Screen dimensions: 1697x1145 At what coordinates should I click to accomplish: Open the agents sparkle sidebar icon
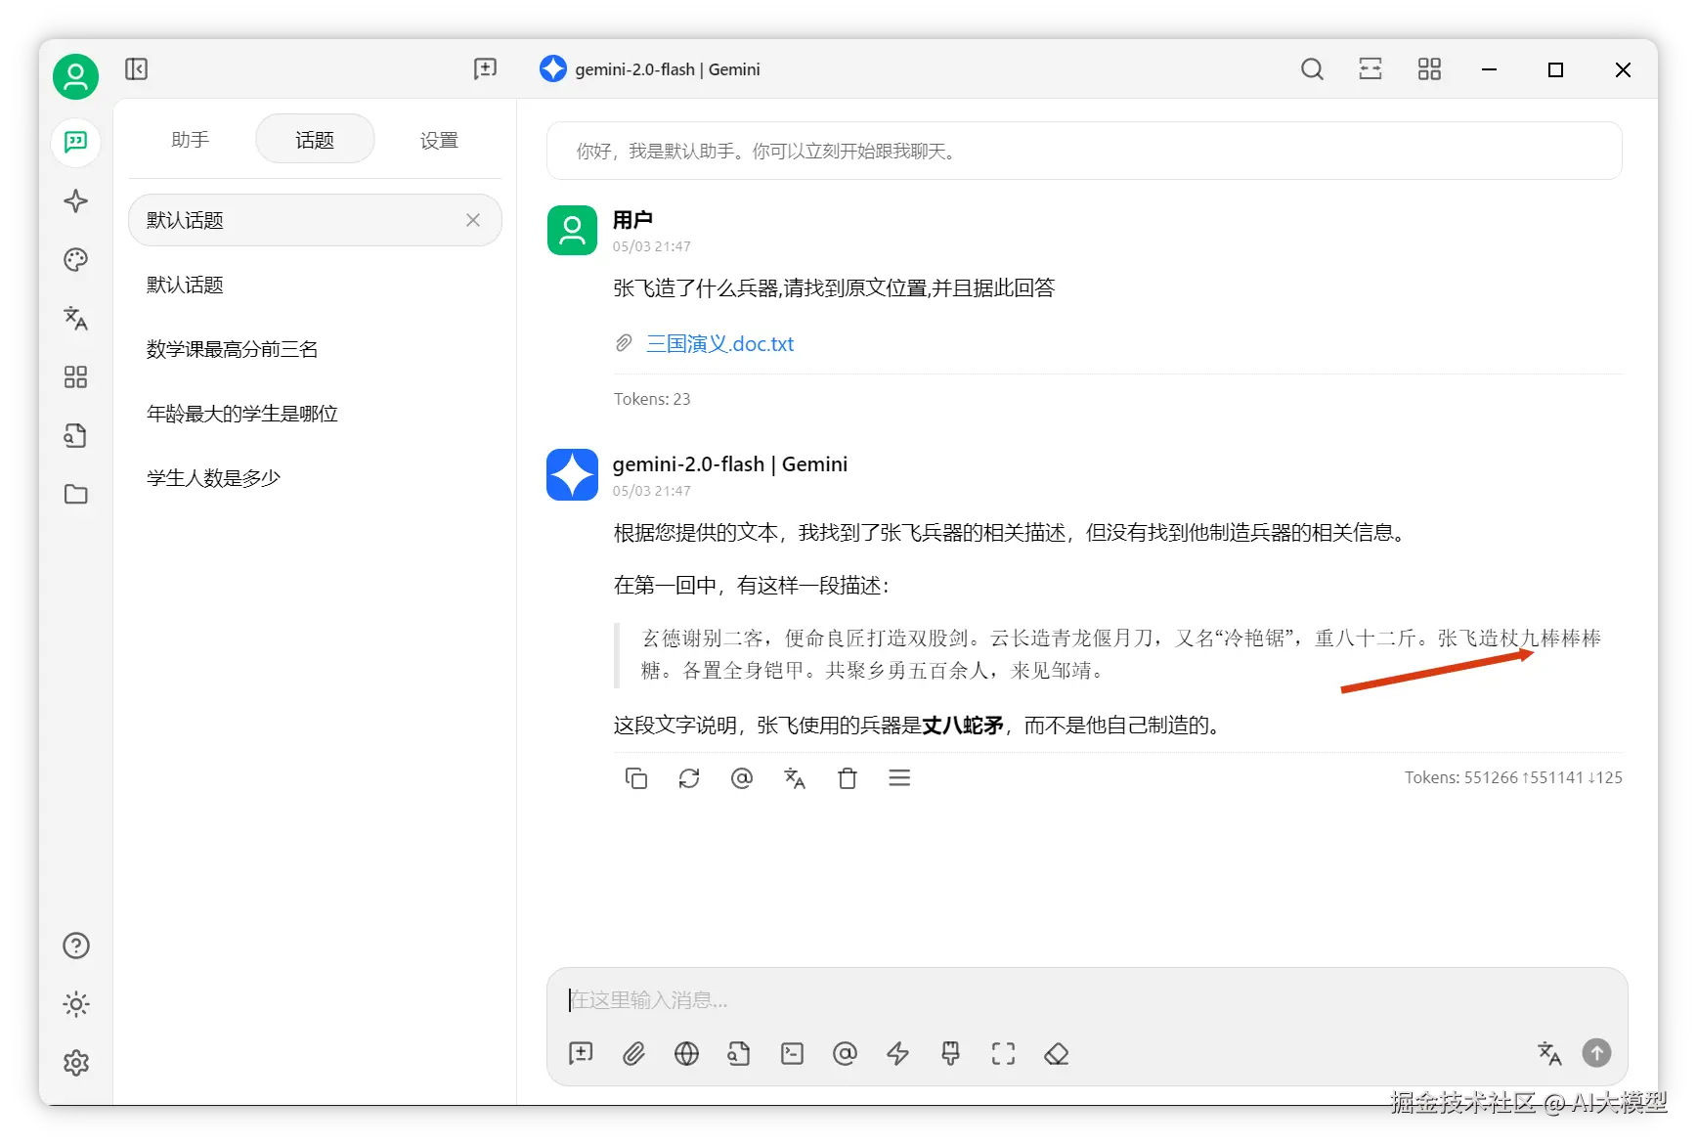(x=75, y=201)
